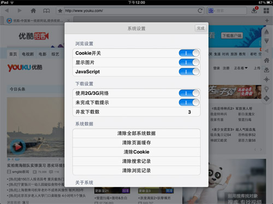Click the sidebar crosshair move icon
The image size is (273, 204).
point(266,79)
